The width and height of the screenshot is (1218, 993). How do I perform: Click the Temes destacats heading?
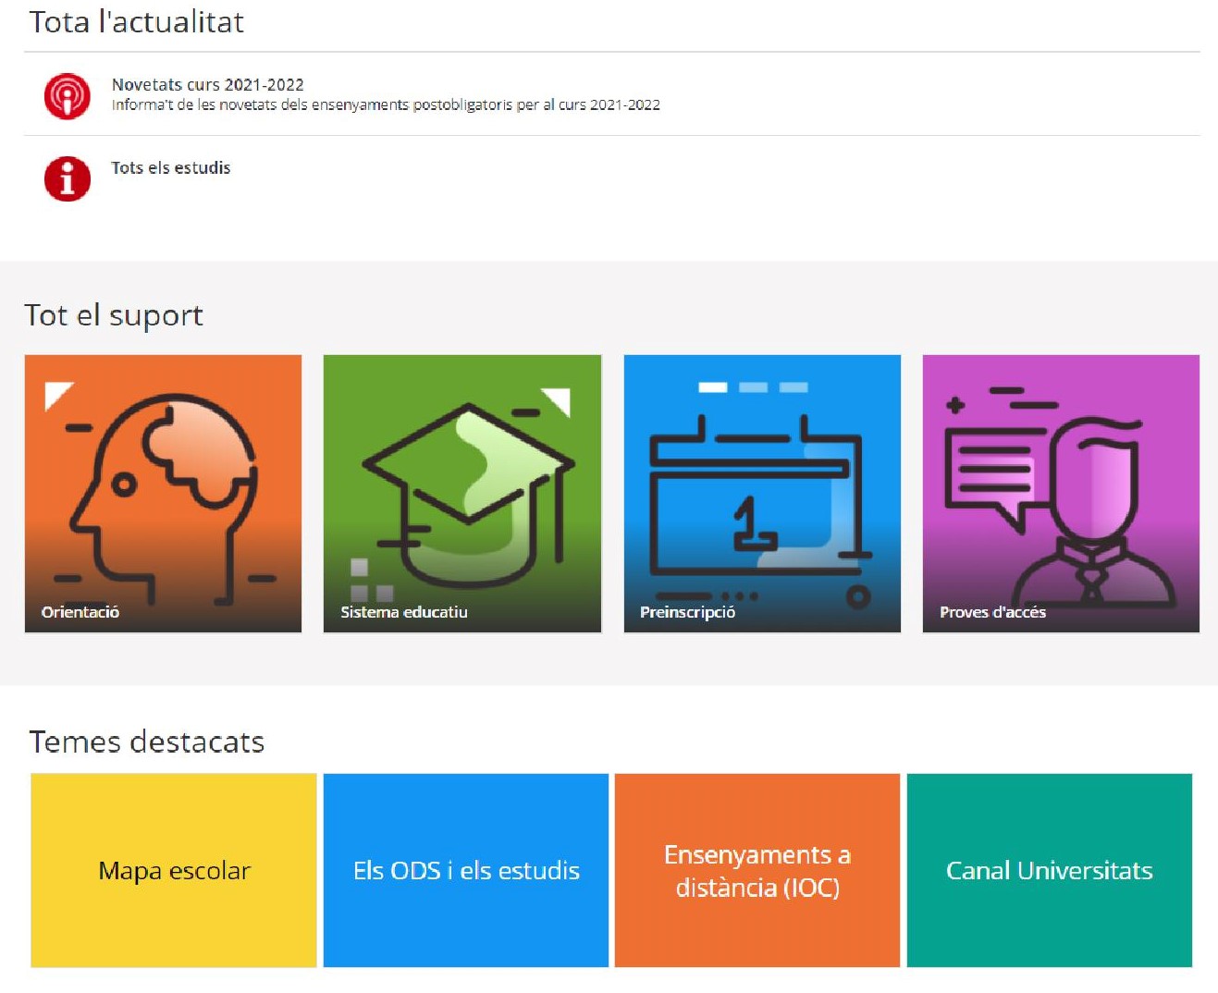pos(147,742)
